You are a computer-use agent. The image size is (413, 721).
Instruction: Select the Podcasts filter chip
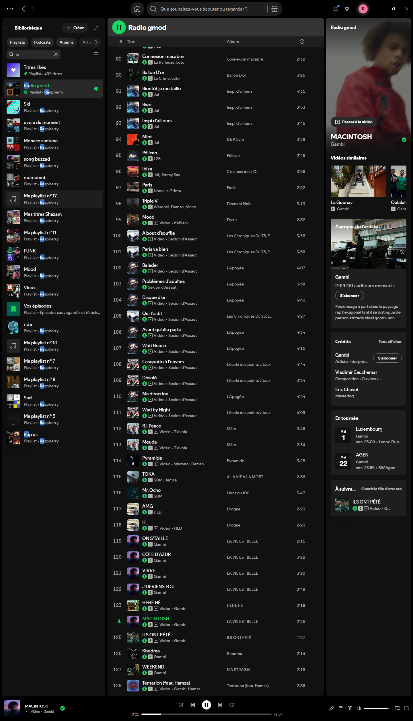pyautogui.click(x=42, y=42)
